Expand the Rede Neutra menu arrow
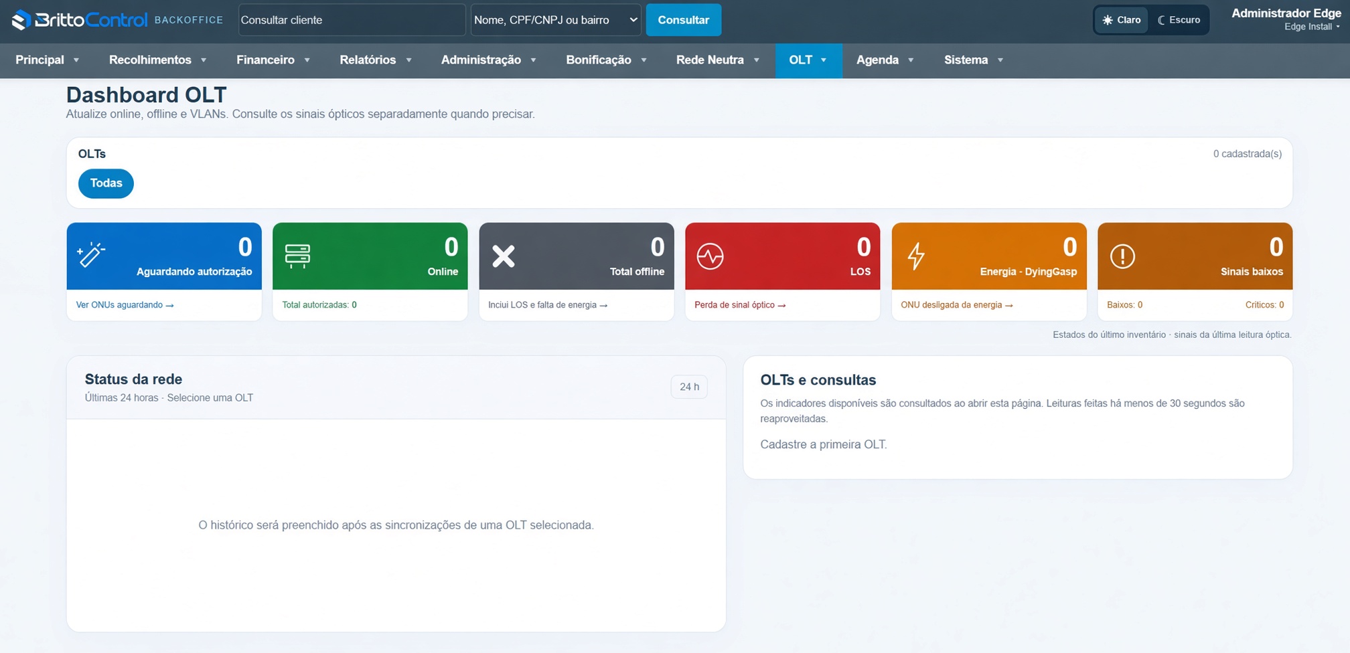1350x653 pixels. coord(756,60)
